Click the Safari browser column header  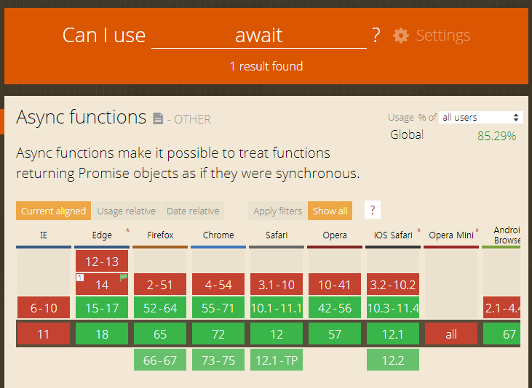click(x=277, y=235)
